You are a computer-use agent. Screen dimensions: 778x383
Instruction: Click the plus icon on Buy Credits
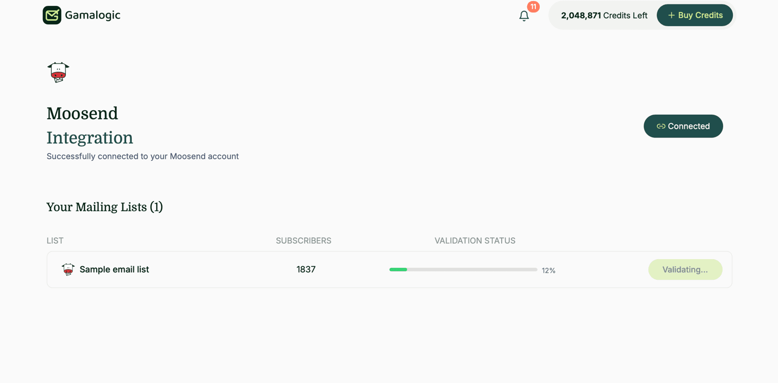(670, 15)
